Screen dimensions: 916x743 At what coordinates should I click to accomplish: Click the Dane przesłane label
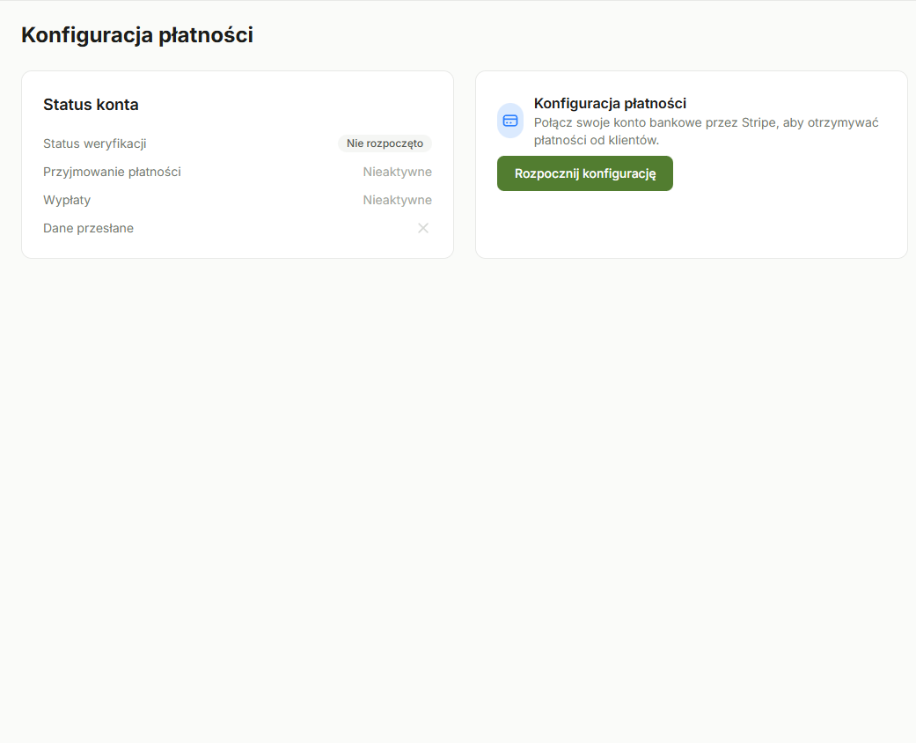(x=88, y=228)
